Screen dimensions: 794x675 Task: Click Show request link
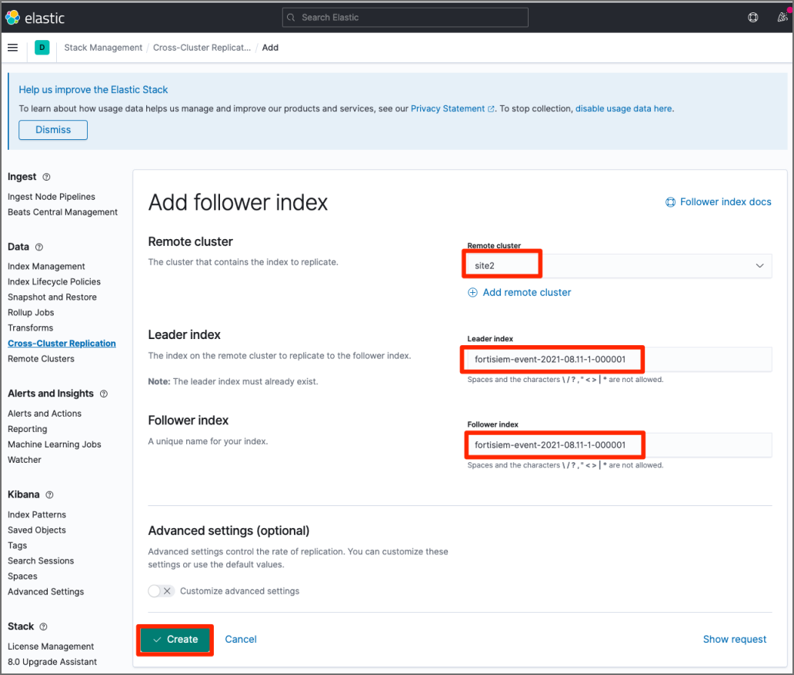click(734, 640)
